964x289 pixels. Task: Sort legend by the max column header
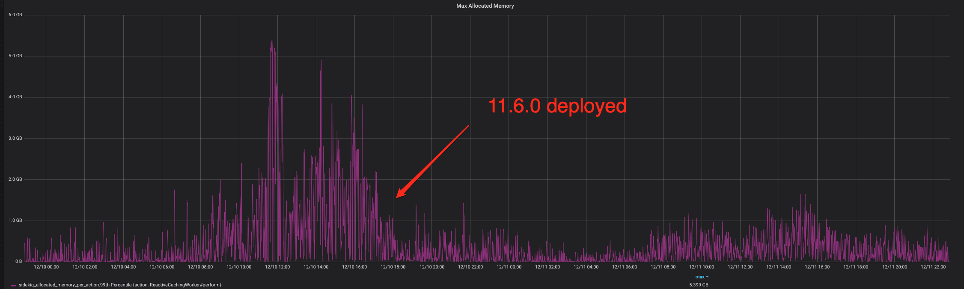coord(699,277)
